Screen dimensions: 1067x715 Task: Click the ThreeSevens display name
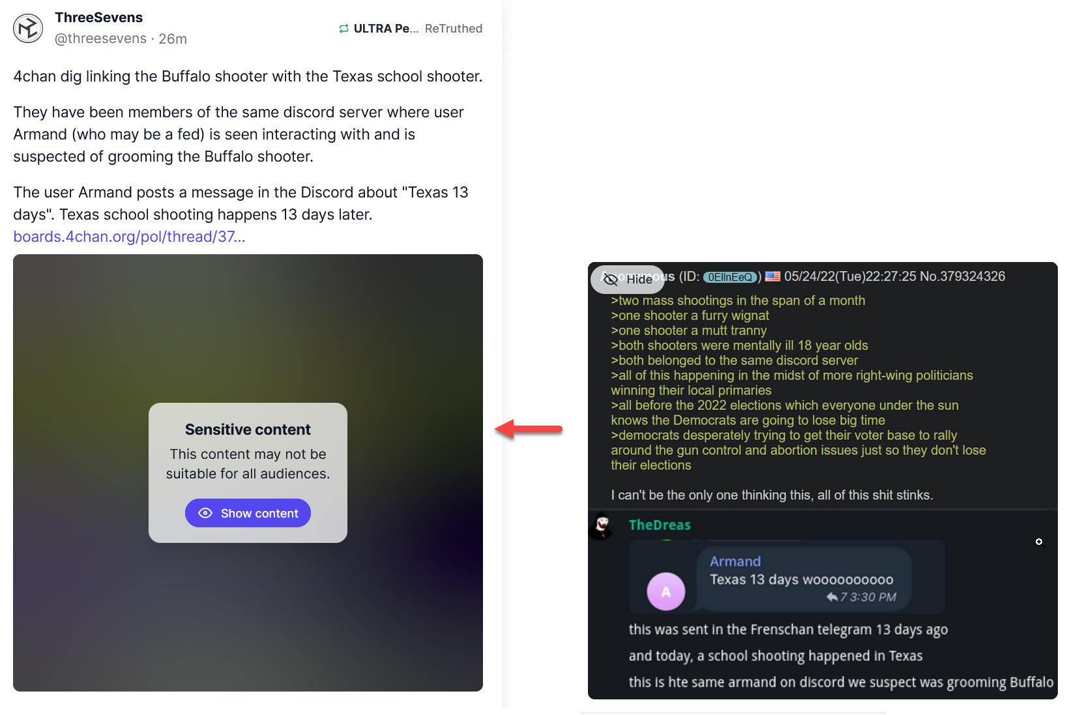coord(98,18)
